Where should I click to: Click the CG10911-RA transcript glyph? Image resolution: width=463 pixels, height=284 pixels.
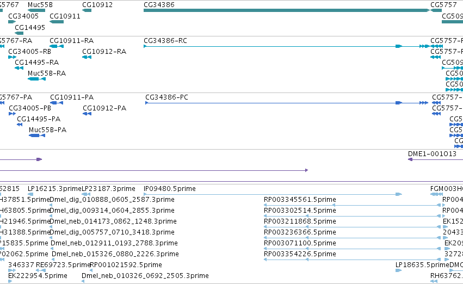tap(57, 46)
